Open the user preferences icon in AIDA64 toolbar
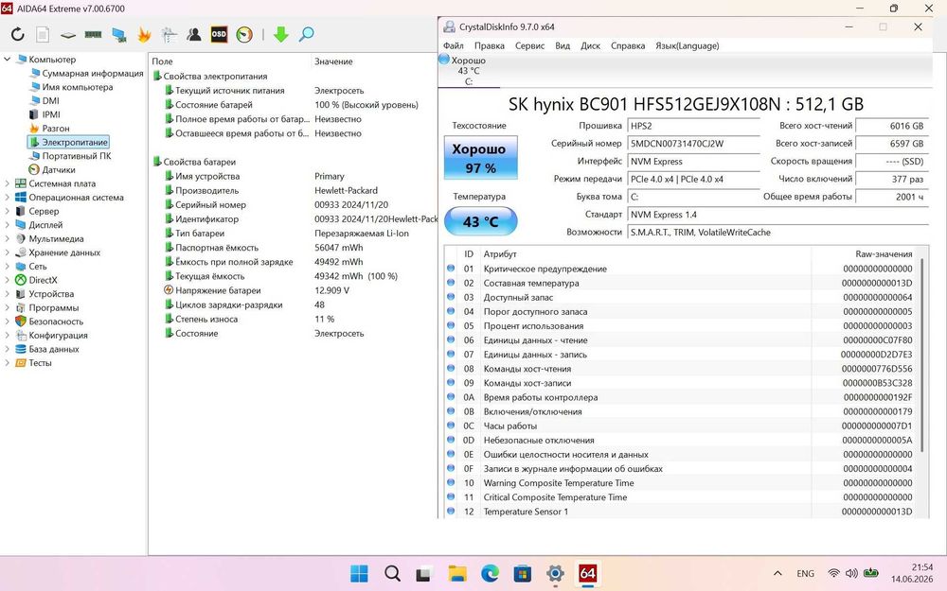 (194, 34)
